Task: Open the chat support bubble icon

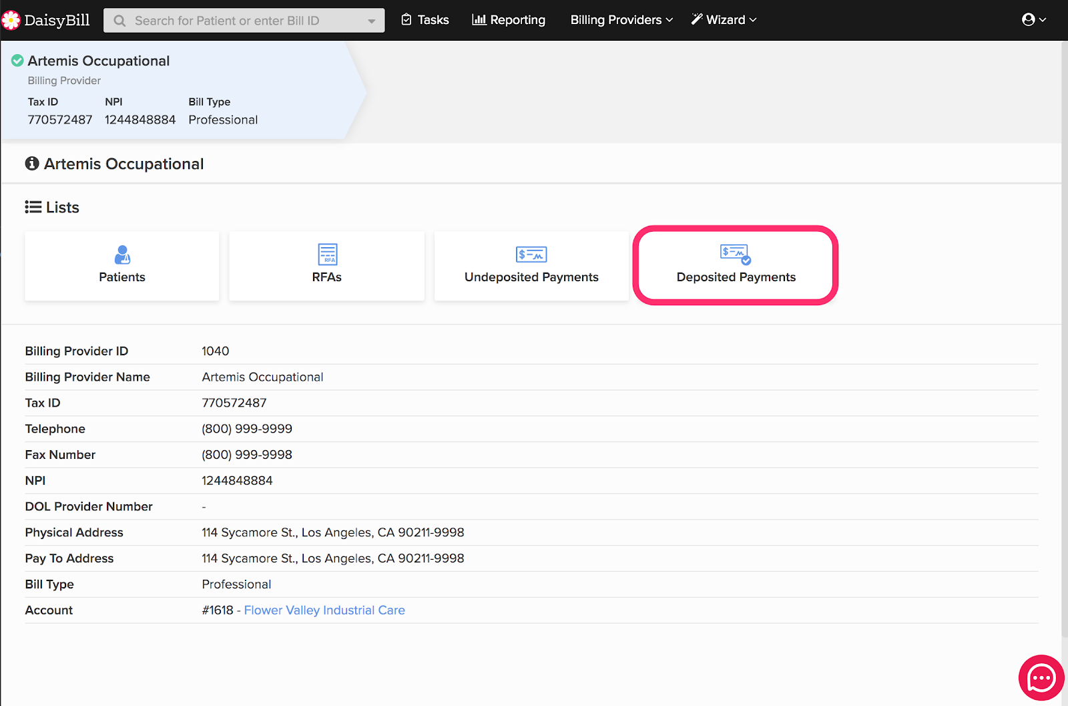Action: coord(1041,678)
